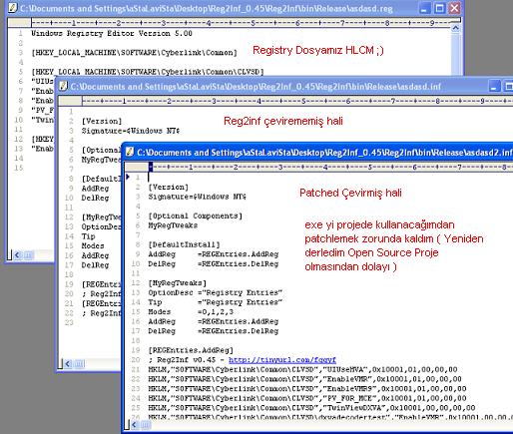The height and width of the screenshot is (434, 513).
Task: Click the current-line arrow marker beside line 1
Action: 128,177
